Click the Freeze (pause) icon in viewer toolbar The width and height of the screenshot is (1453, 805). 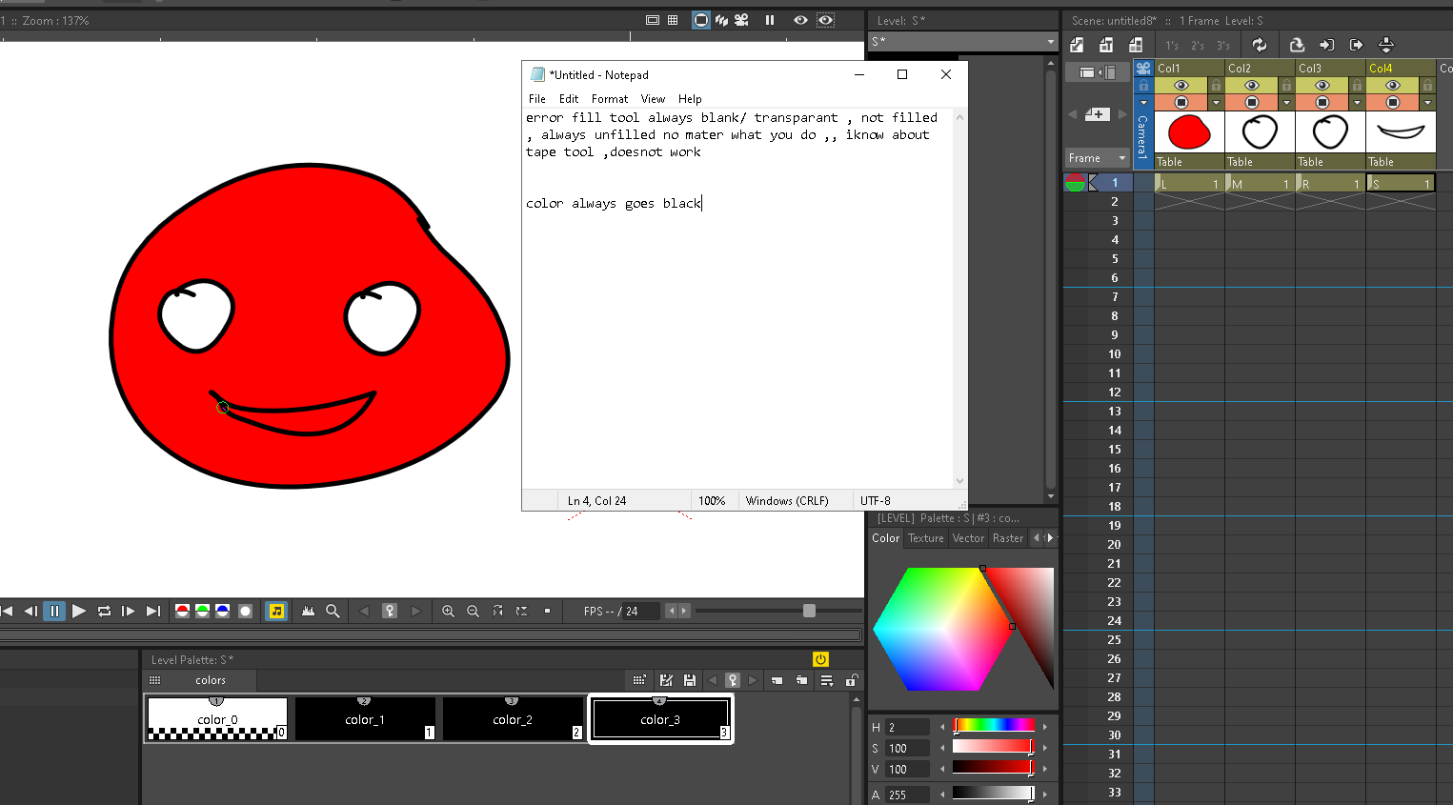coord(770,19)
